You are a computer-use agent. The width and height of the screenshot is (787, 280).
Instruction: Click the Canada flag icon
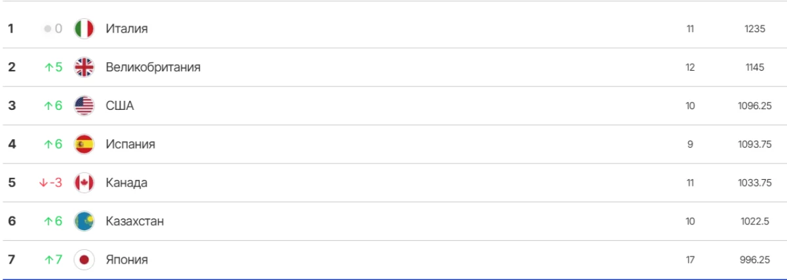tap(84, 183)
